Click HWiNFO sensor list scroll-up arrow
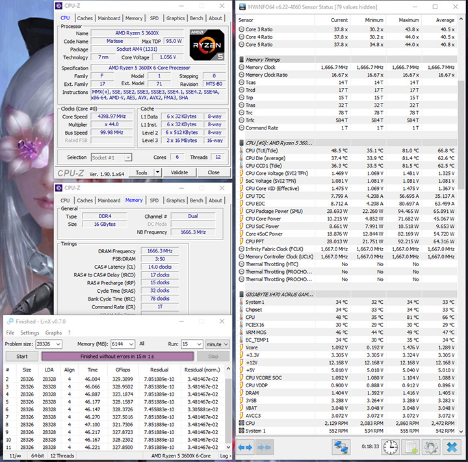Screen dimensions: 468x462 click(461, 19)
